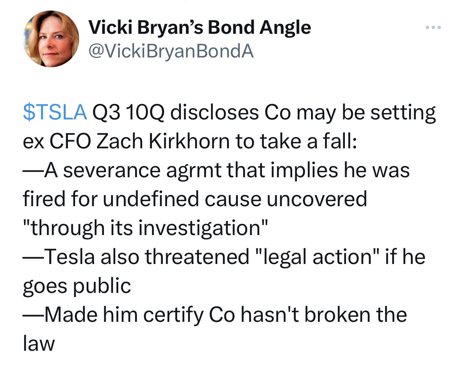Click the words "goes public"
This screenshot has height=368, width=466.
click(77, 286)
